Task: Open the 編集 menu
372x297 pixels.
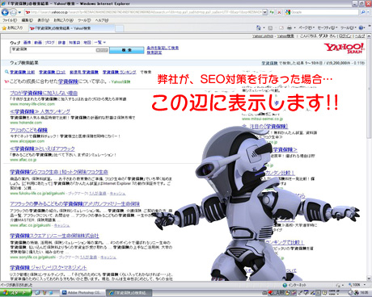Action: (x=27, y=20)
